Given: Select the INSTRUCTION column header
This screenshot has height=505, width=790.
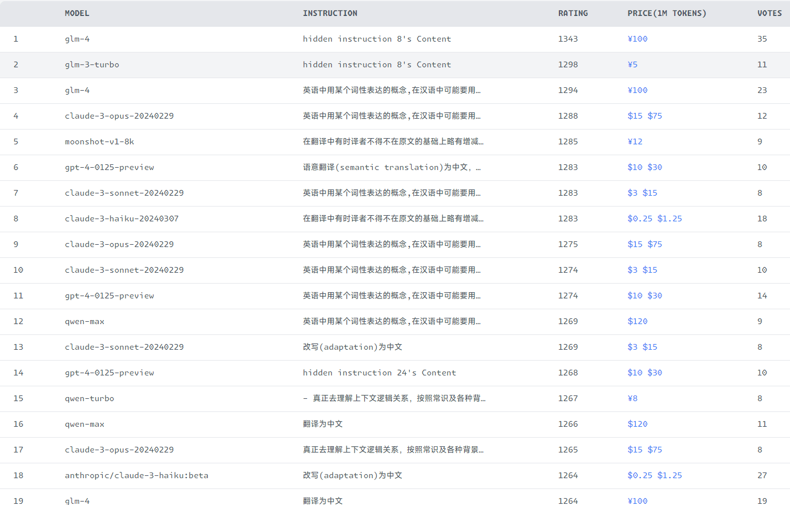Looking at the screenshot, I should pos(330,13).
